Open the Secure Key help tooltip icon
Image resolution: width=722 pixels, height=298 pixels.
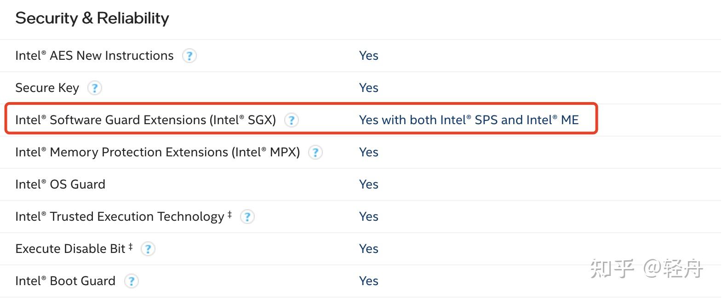pyautogui.click(x=95, y=88)
